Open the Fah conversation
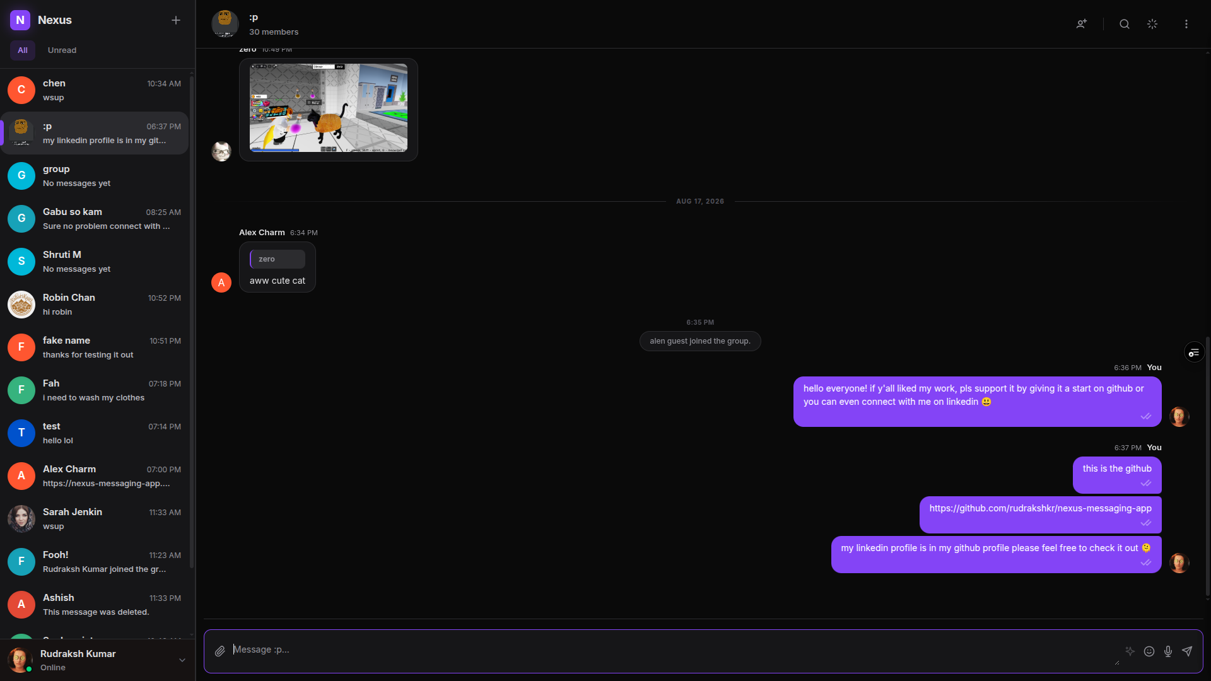The width and height of the screenshot is (1211, 681). pyautogui.click(x=95, y=390)
